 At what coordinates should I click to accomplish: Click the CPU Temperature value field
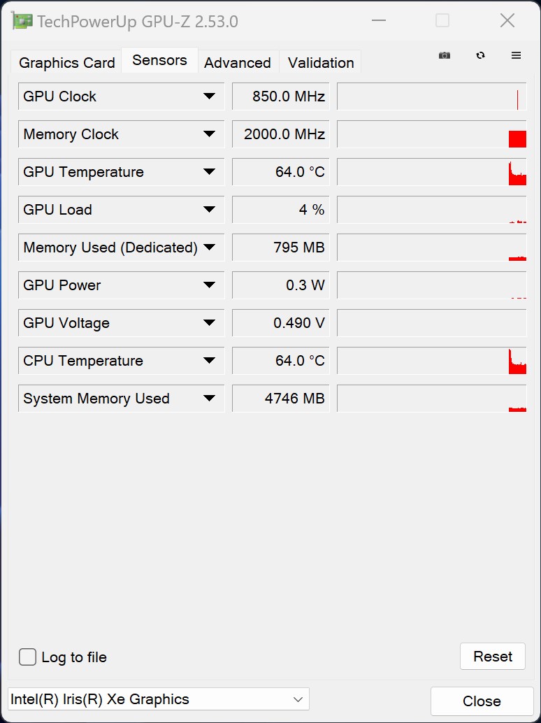280,361
